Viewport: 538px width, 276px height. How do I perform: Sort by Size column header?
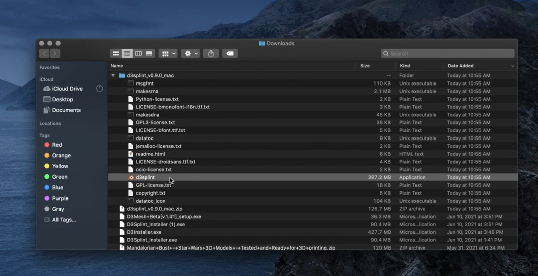365,66
